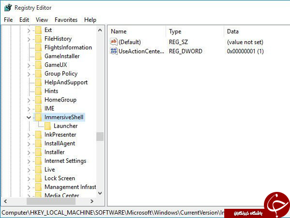290x218 pixels.
Task: Expand the Internet Settings key
Action: 29,161
